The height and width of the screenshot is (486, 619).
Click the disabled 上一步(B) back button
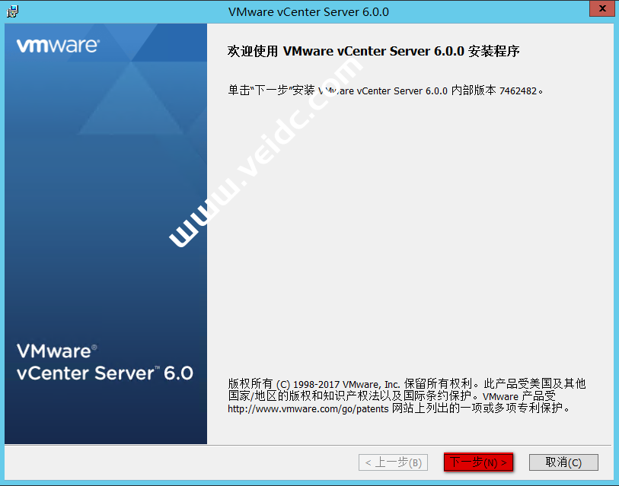click(393, 462)
